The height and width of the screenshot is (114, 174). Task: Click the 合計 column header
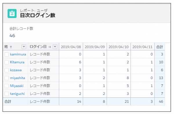(160, 47)
